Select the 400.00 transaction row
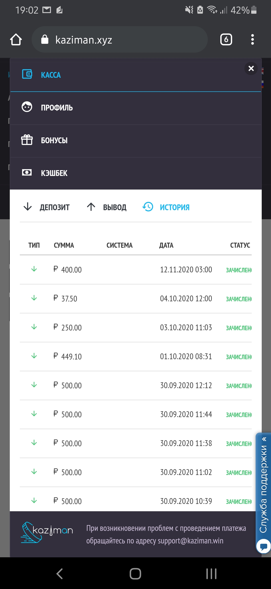Viewport: 271px width, 589px height. [135, 270]
